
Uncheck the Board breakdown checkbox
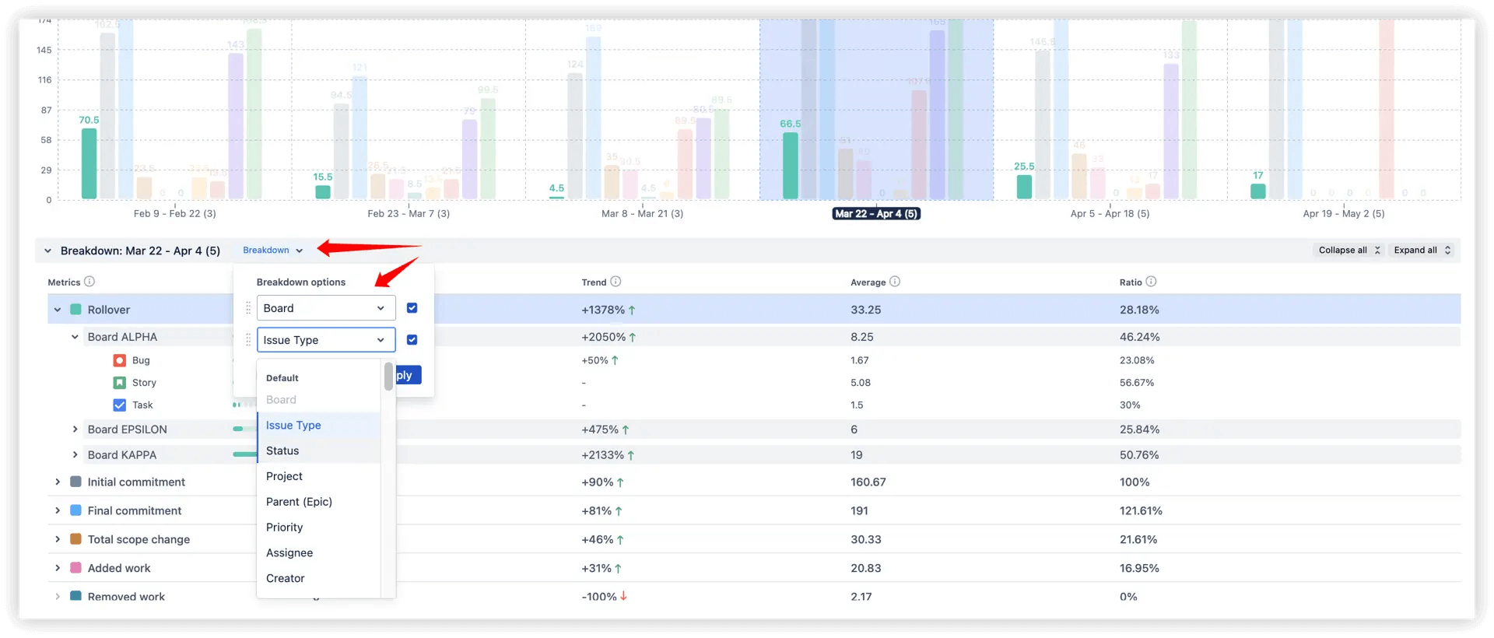pyautogui.click(x=412, y=308)
